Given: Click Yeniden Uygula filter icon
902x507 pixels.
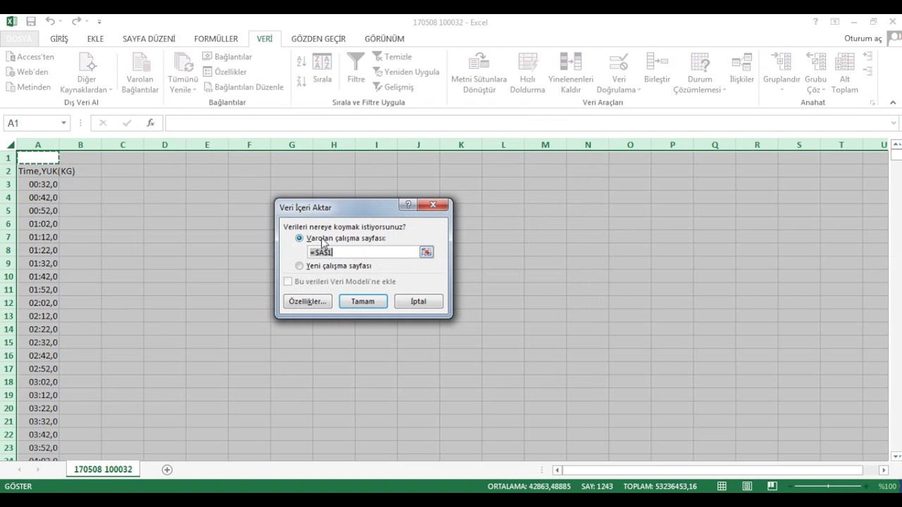Looking at the screenshot, I should [x=378, y=72].
